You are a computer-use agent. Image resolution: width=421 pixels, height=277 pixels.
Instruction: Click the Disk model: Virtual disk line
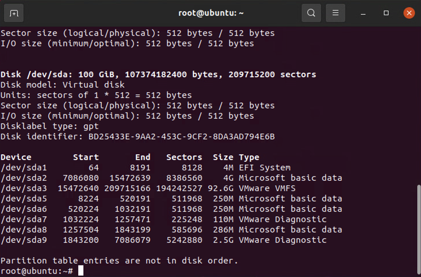[62, 85]
